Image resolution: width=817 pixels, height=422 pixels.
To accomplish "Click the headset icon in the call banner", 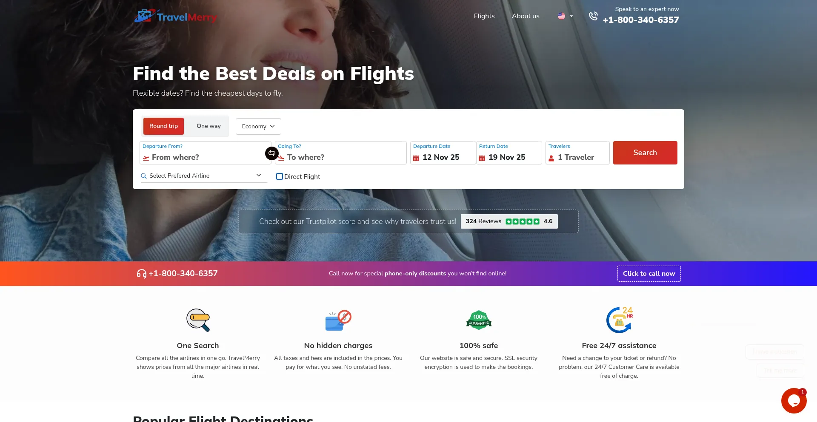I will point(141,274).
